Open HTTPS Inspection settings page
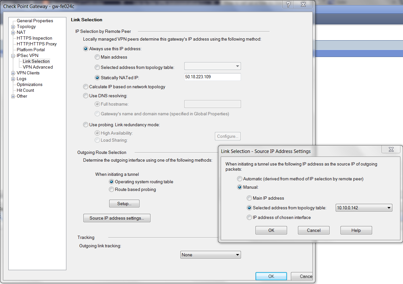 point(34,38)
